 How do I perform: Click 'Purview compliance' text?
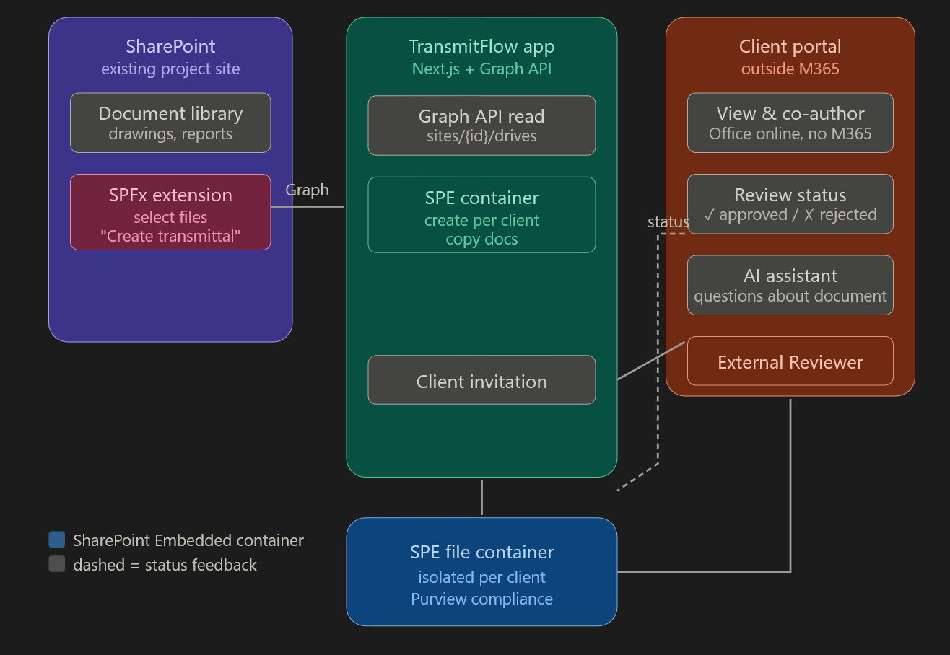[481, 599]
